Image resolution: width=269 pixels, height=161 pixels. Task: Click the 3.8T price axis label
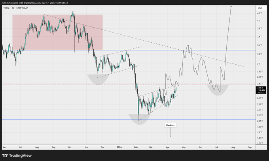tap(260, 28)
